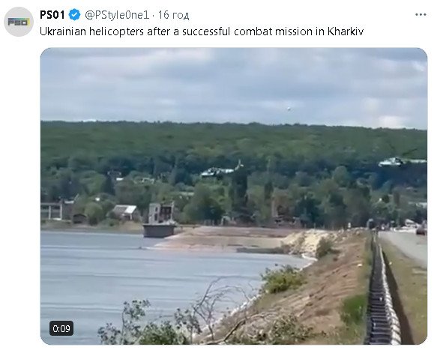Image resolution: width=440 pixels, height=350 pixels.
Task: Click the blue verified badge
Action: click(x=75, y=14)
